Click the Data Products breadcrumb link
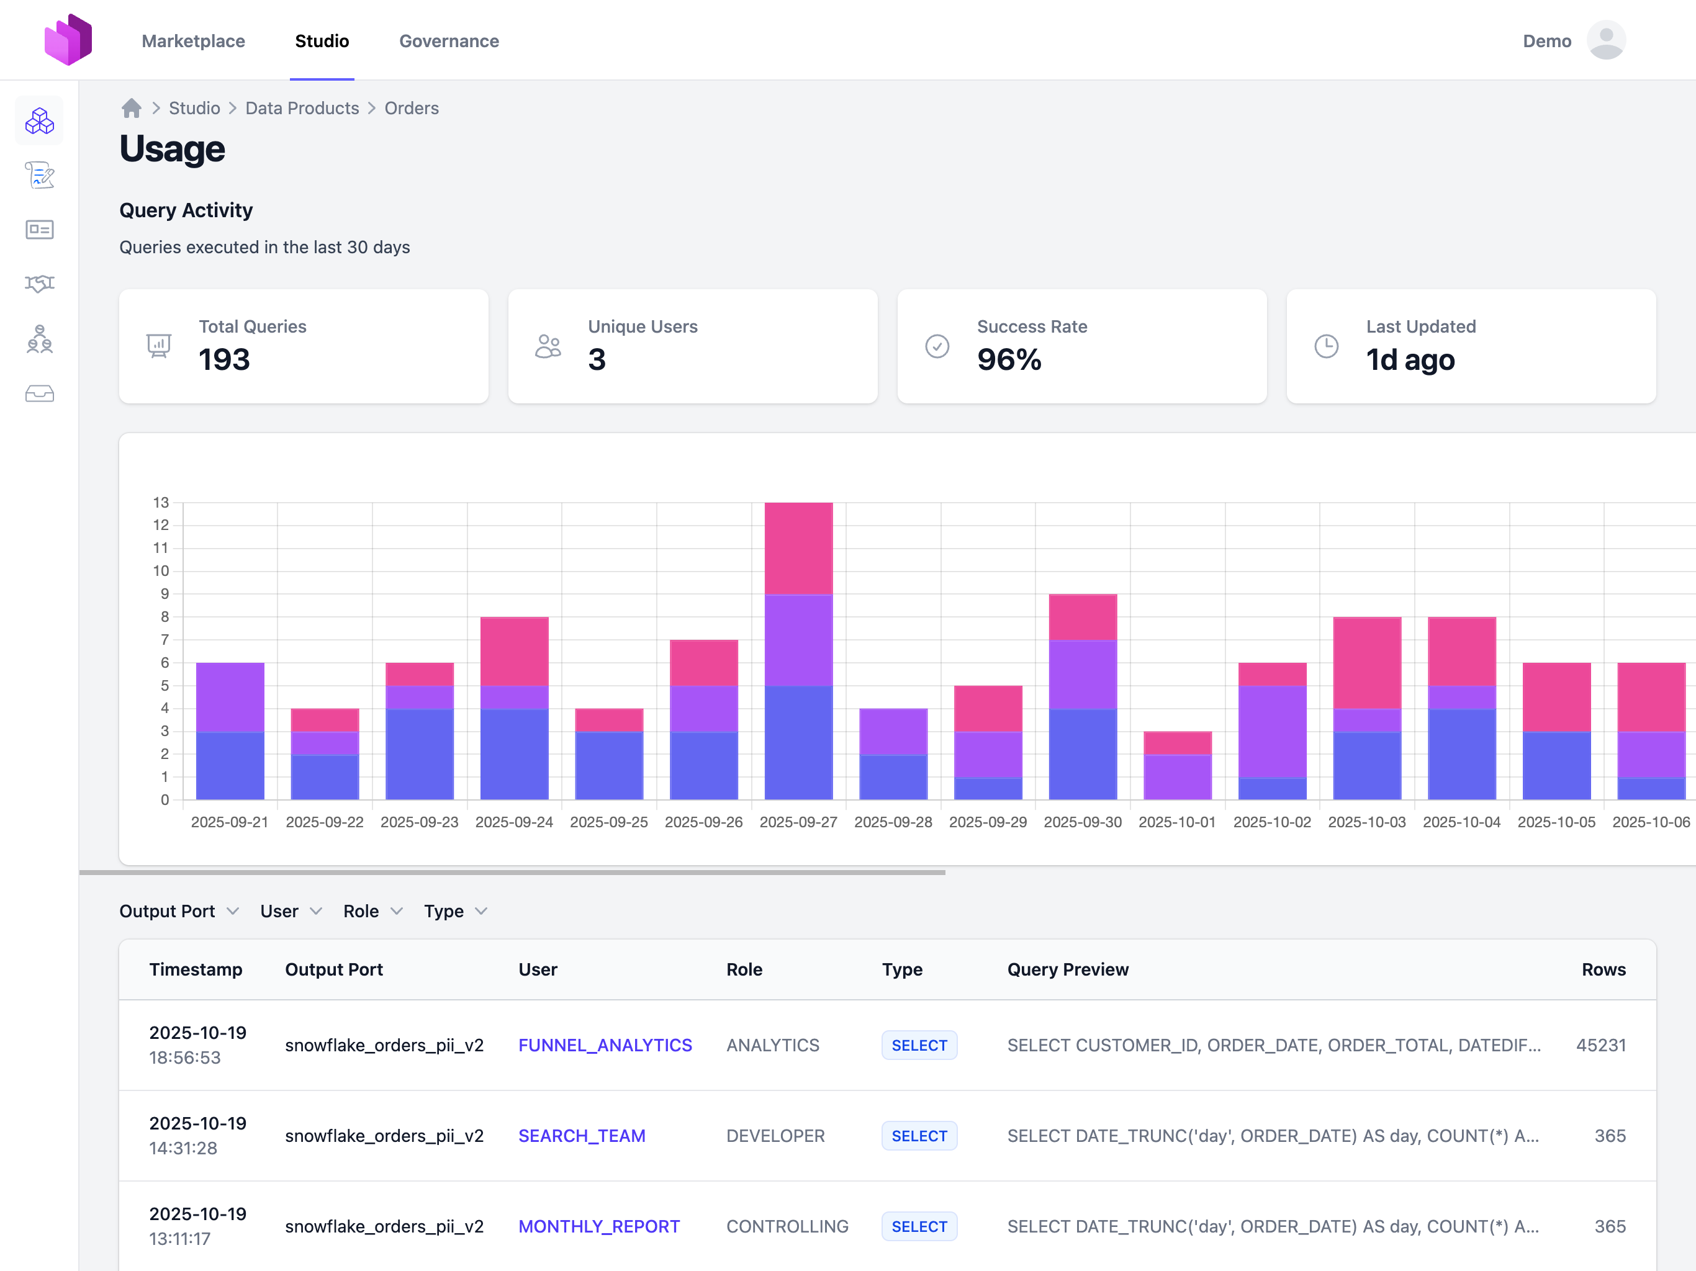Viewport: 1696px width, 1271px height. point(302,108)
